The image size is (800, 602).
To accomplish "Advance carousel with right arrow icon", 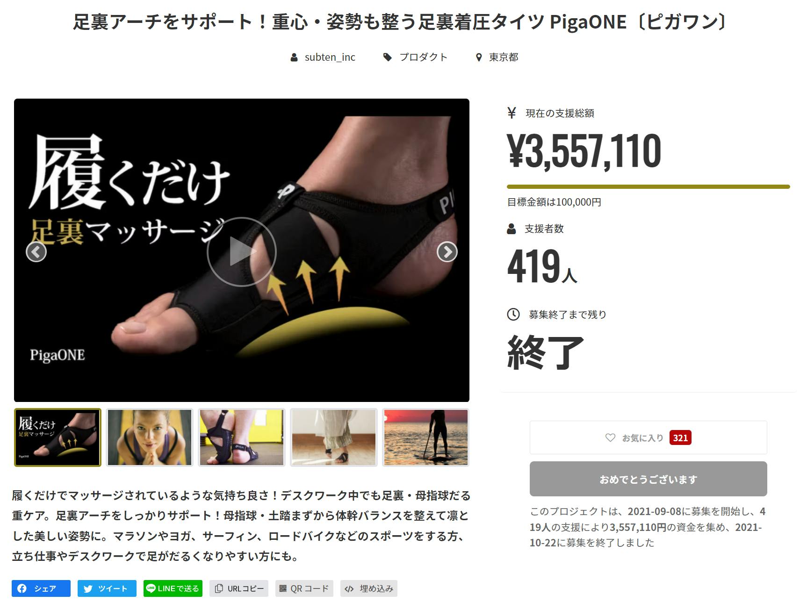I will (447, 252).
